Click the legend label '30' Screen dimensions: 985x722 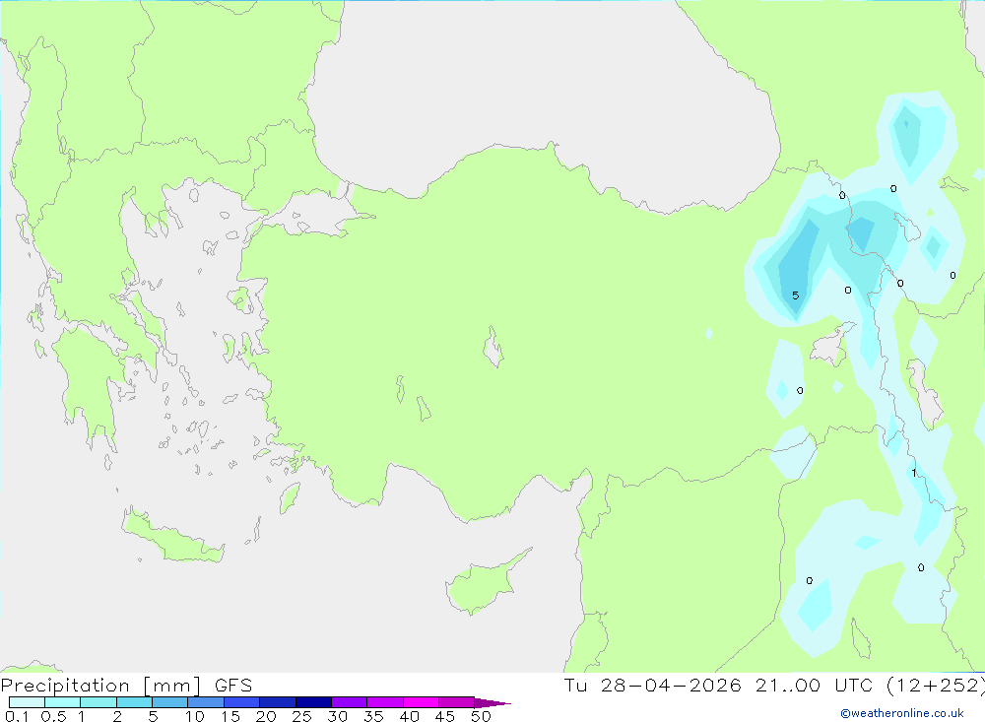click(337, 716)
